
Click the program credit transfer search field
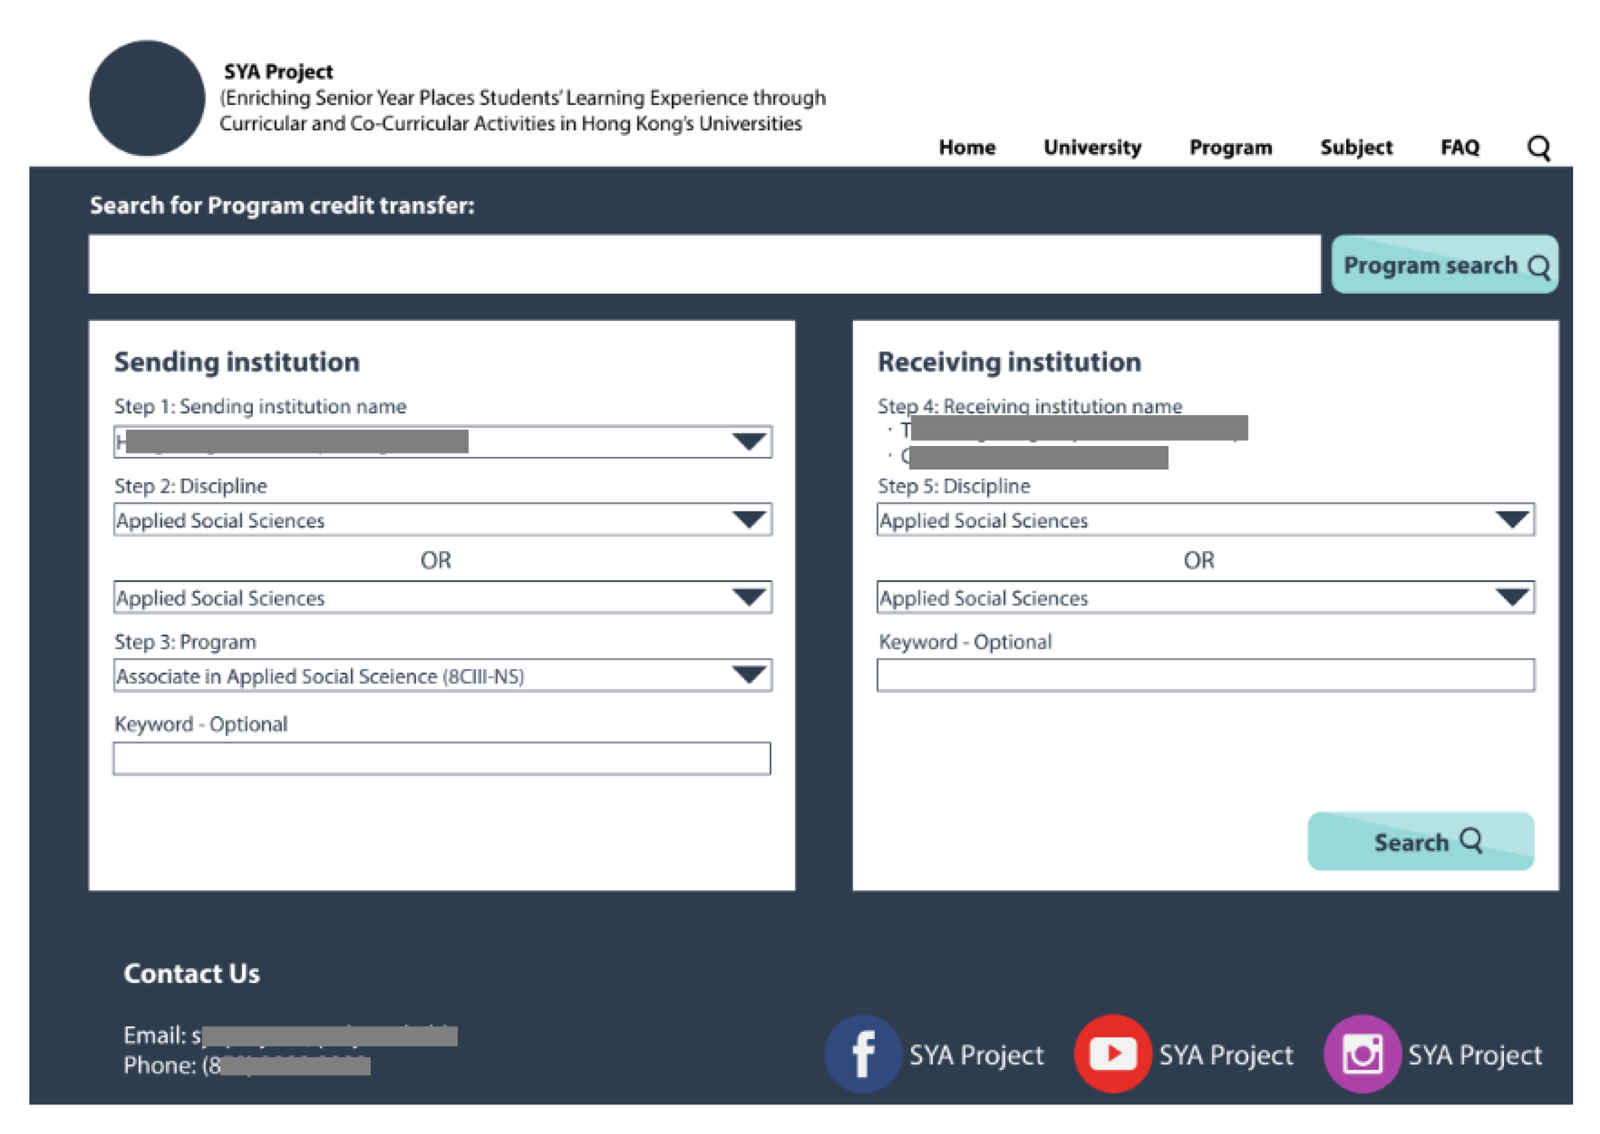pyautogui.click(x=704, y=265)
